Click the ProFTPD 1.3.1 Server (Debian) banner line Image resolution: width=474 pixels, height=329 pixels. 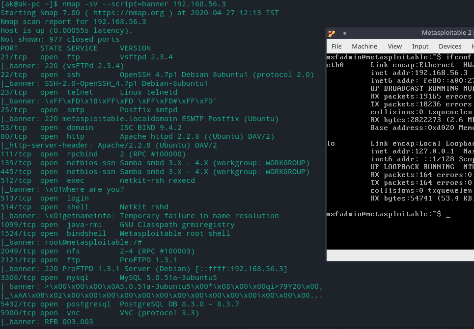coord(144,269)
